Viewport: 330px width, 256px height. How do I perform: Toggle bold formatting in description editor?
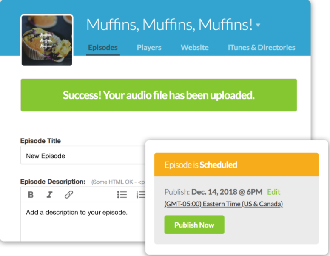31,194
